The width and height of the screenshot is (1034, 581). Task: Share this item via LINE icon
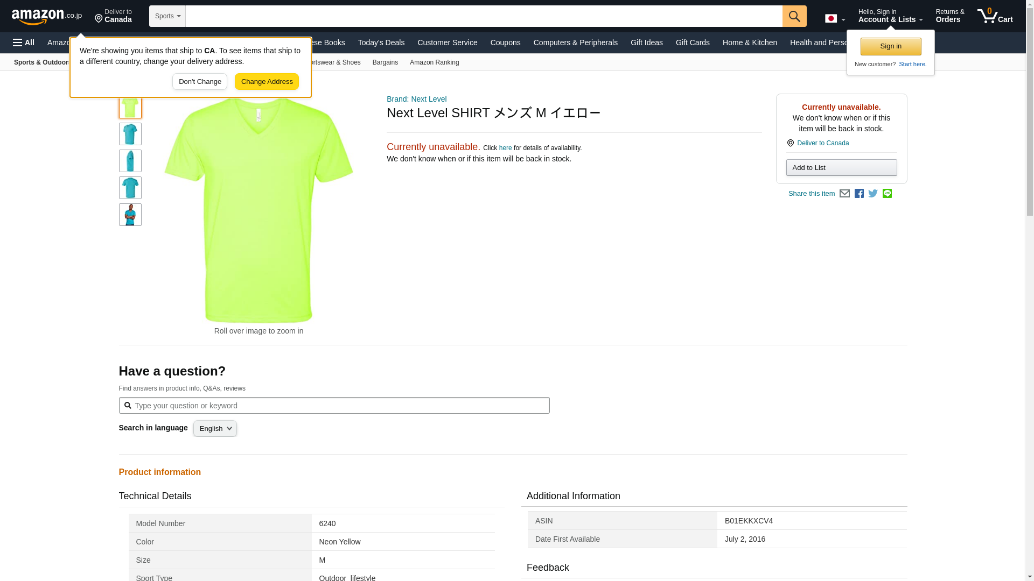pos(887,194)
